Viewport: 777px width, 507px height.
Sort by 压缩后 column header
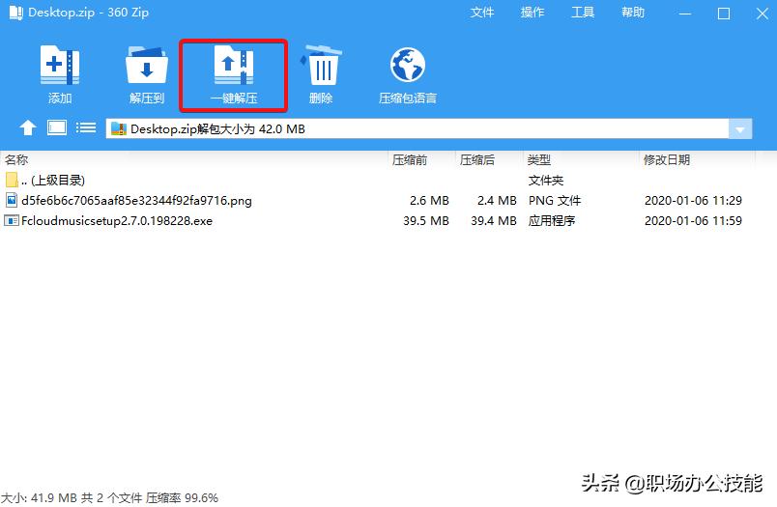[476, 159]
